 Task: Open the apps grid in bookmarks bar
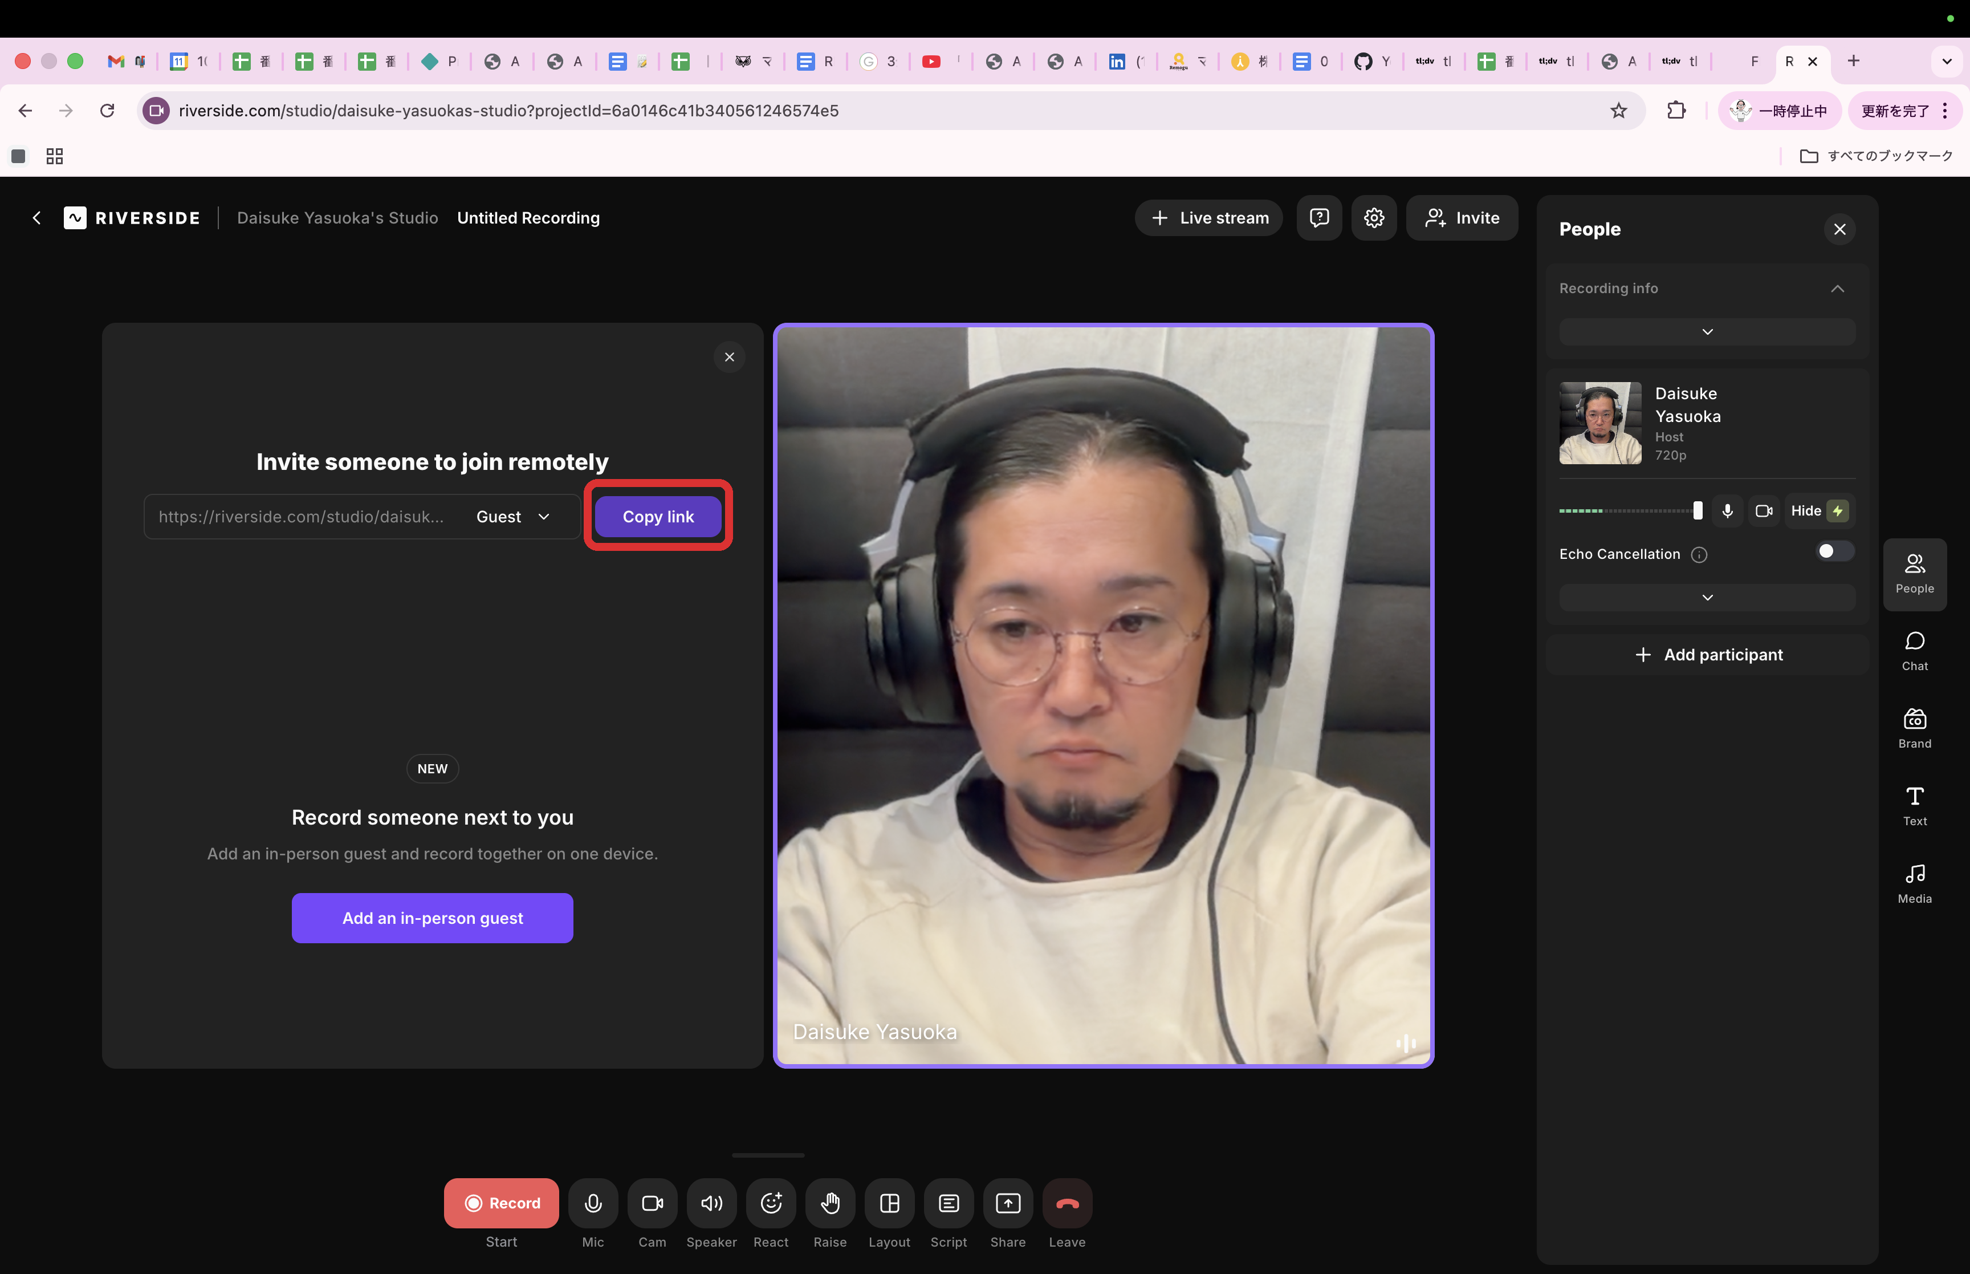pyautogui.click(x=55, y=156)
